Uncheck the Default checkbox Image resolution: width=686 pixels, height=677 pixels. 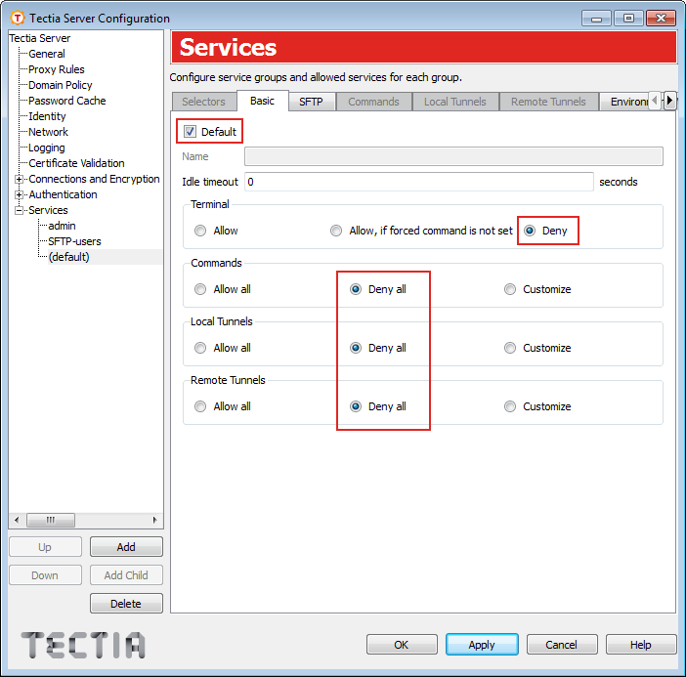tap(190, 131)
